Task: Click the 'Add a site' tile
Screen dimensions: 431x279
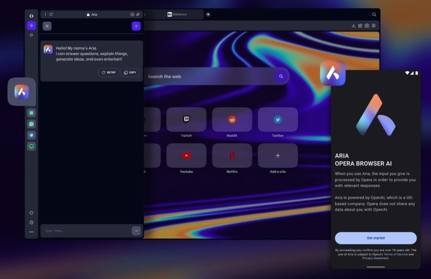Action: tap(278, 156)
